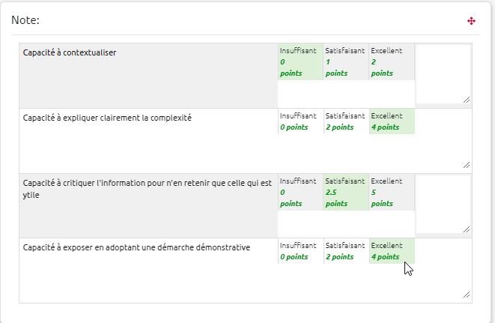Choose Excellent 4 points for démarche démonstrative
495x323 pixels.
click(391, 251)
